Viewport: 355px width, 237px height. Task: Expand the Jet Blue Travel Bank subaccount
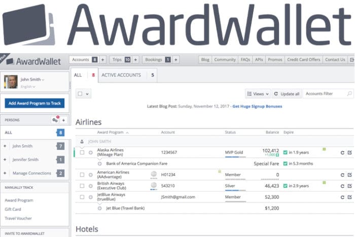(x=99, y=208)
